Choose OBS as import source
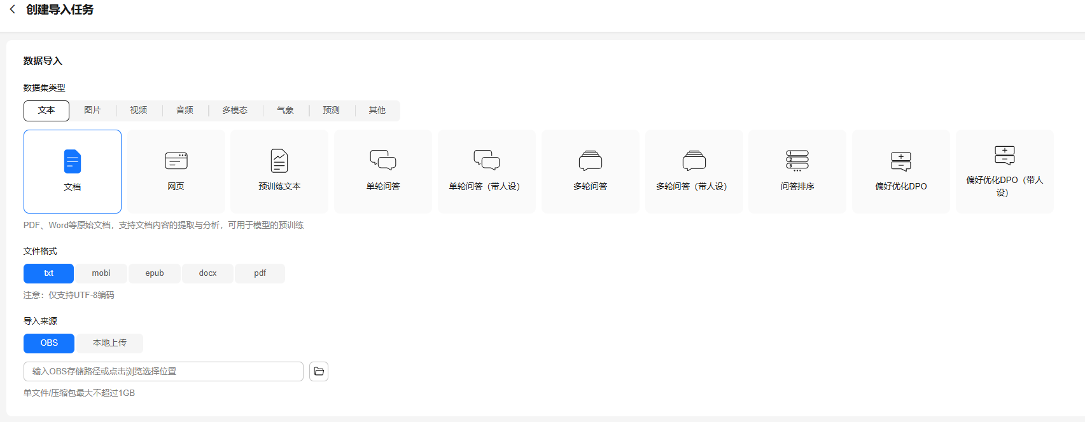The image size is (1085, 422). pyautogui.click(x=49, y=343)
